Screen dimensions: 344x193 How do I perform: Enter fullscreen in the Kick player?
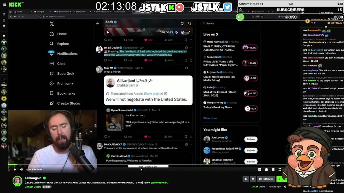coord(280,169)
